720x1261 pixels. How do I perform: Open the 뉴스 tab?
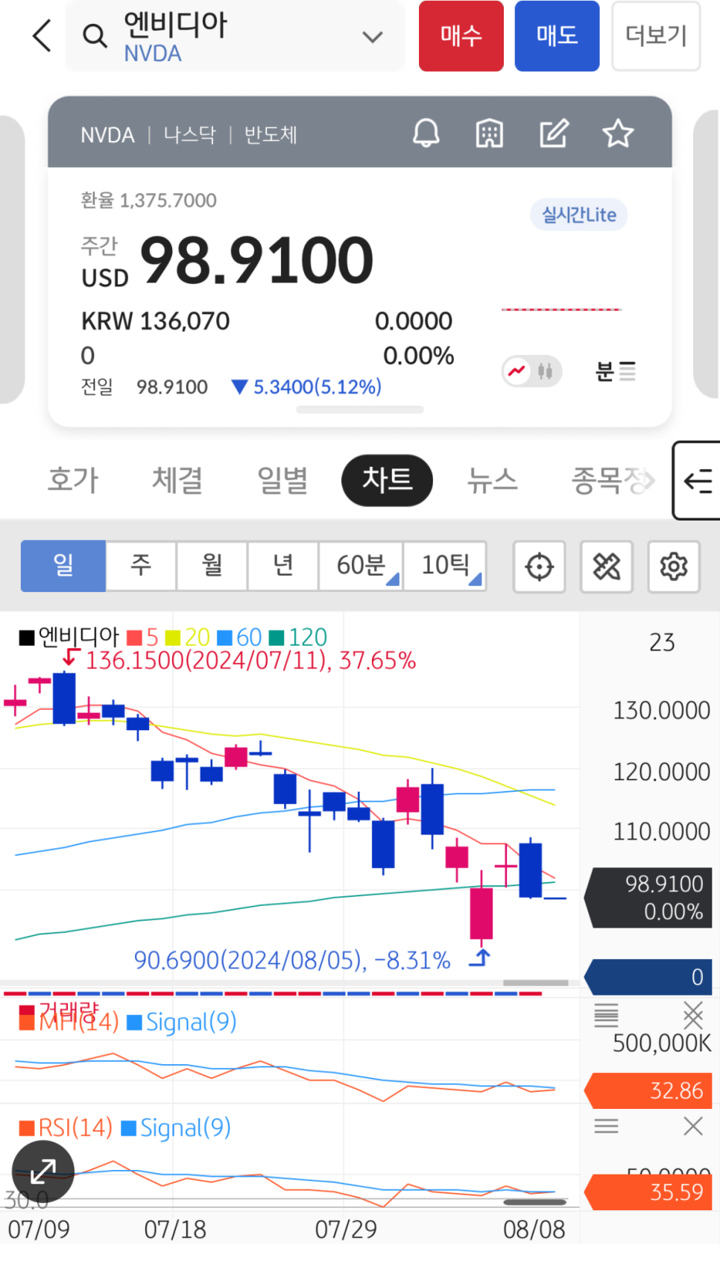492,479
